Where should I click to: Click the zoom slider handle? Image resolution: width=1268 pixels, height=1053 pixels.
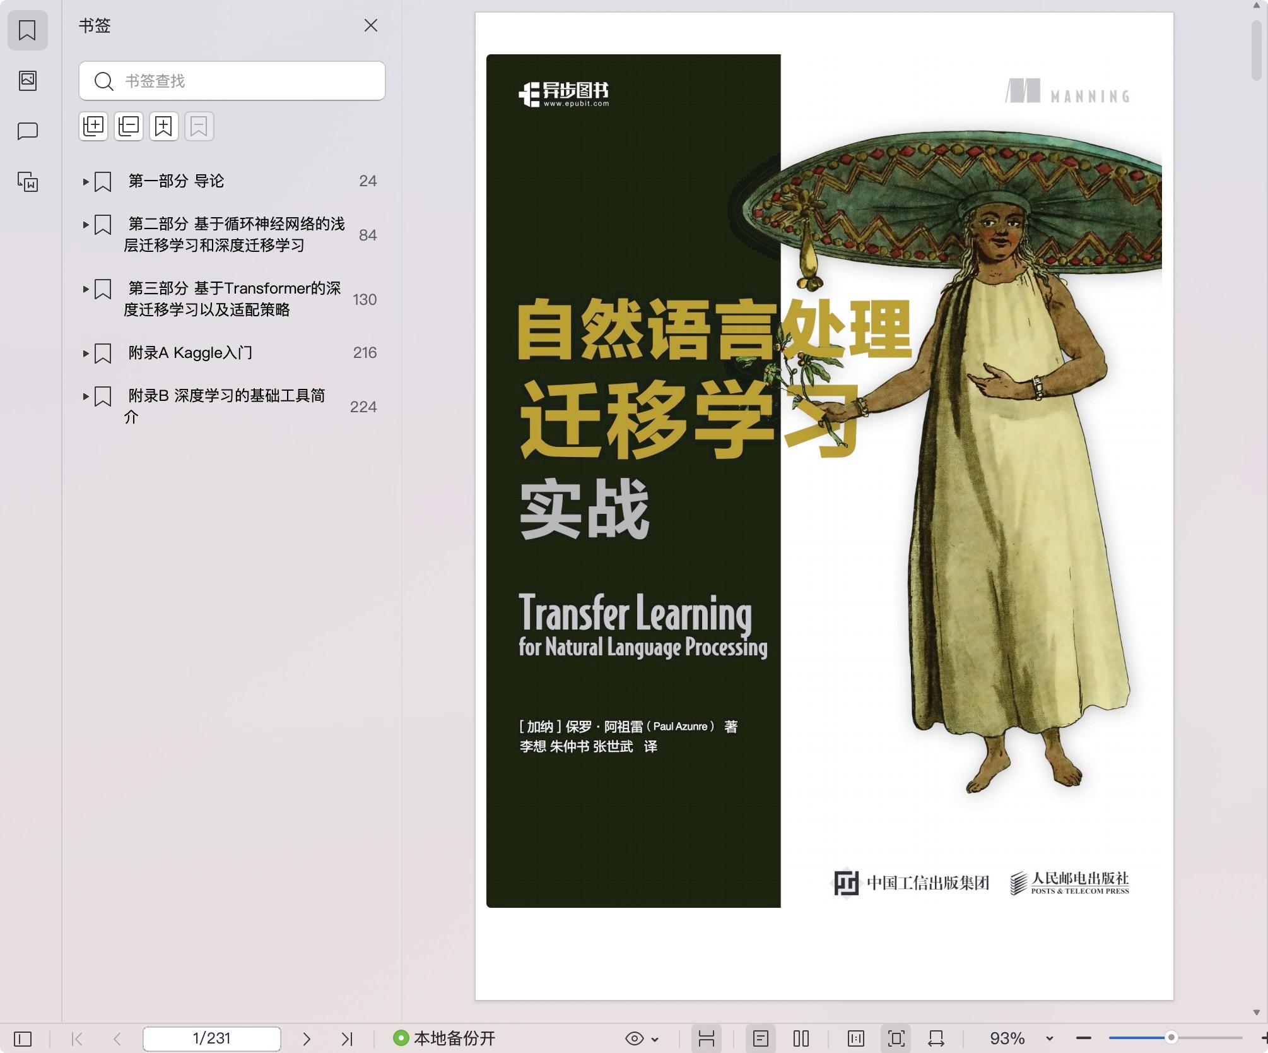tap(1171, 1038)
